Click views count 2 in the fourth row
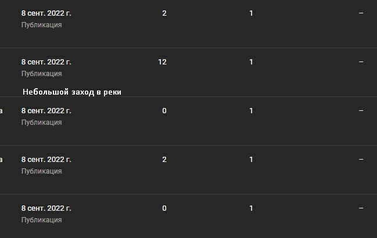The width and height of the screenshot is (377, 238). pyautogui.click(x=164, y=159)
